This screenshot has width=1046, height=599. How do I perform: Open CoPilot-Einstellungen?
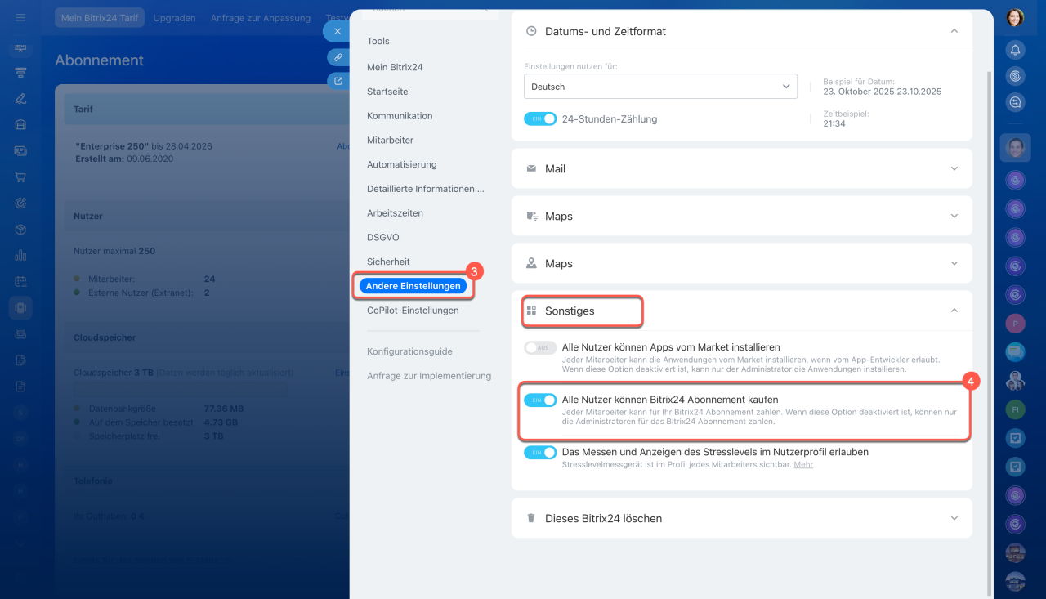click(413, 311)
